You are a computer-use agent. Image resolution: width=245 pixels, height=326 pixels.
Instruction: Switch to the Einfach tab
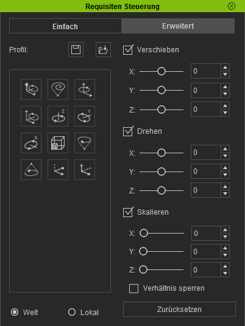point(65,26)
